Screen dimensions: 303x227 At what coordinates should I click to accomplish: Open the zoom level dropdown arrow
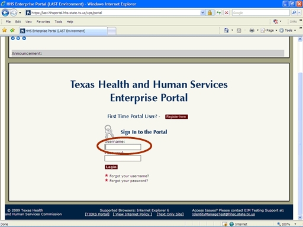point(295,224)
